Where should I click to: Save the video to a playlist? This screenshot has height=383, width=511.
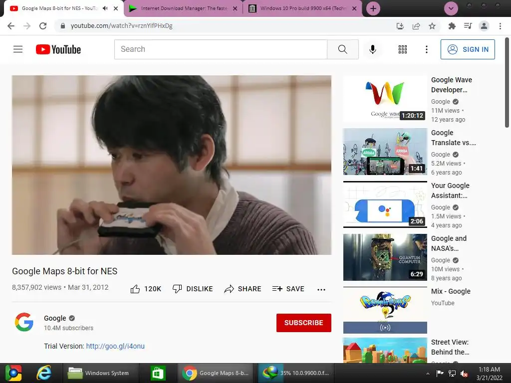[x=288, y=289]
